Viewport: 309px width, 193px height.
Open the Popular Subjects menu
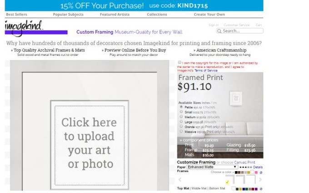68,15
